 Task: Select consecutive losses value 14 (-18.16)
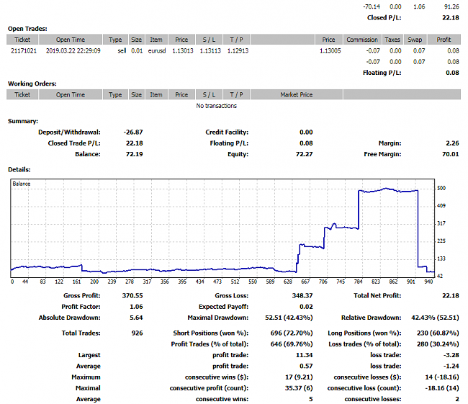tap(442, 377)
